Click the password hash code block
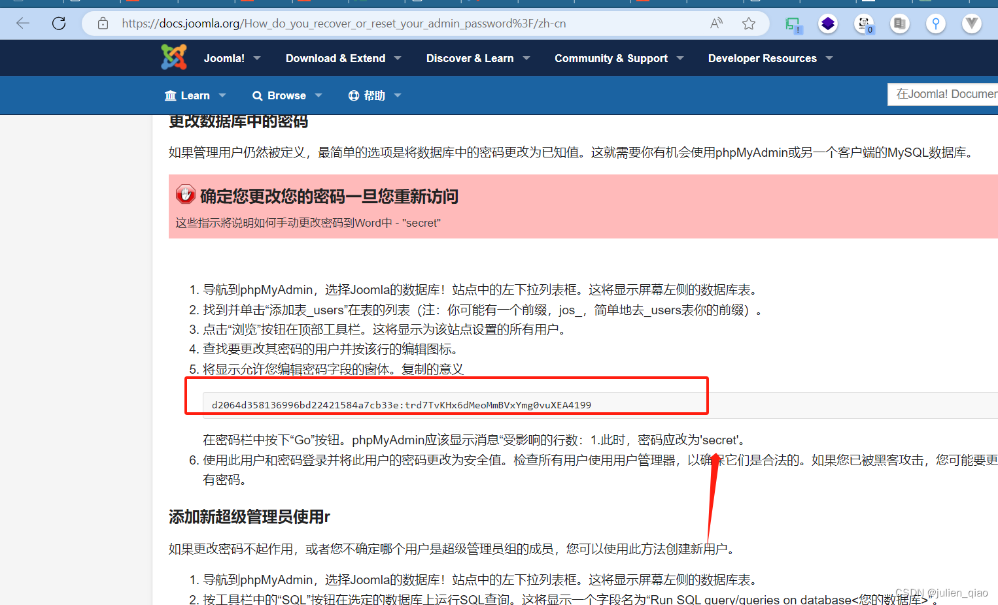The width and height of the screenshot is (998, 605). [x=600, y=405]
